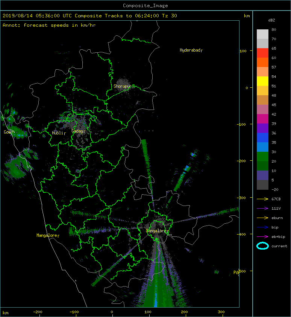Select the gray 70 dBZ swatch
The height and width of the screenshot is (317, 291).
coord(262,43)
